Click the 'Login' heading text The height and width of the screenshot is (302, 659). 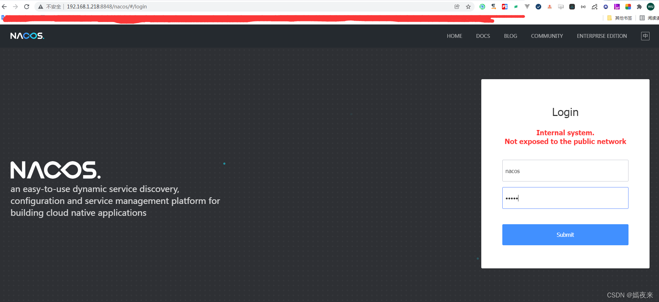click(565, 112)
